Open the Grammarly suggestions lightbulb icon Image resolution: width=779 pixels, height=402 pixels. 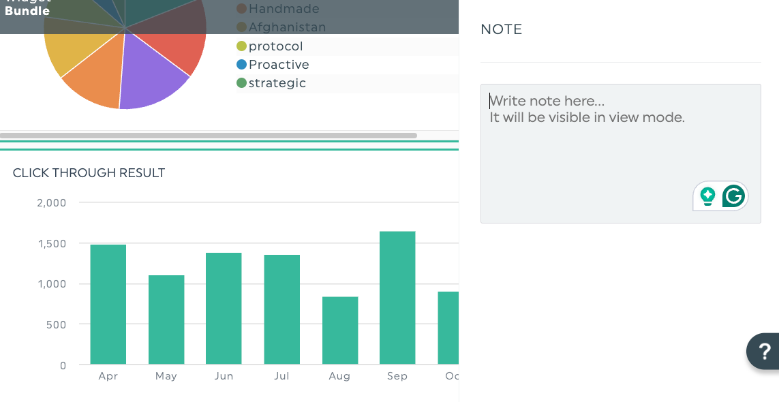point(708,196)
